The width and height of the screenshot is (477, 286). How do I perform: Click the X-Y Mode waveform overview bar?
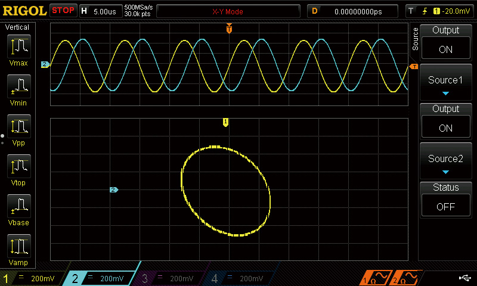coord(228,11)
